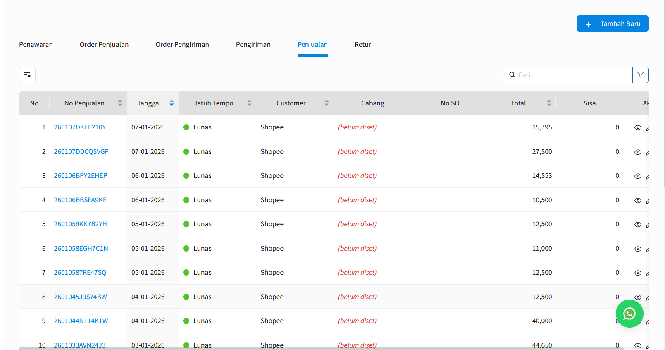This screenshot has height=350, width=665.
Task: Switch to Order Penjualan tab
Action: (104, 45)
